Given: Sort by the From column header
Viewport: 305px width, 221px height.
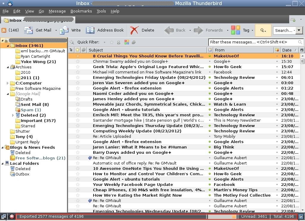Looking at the screenshot, I should click(x=243, y=50).
